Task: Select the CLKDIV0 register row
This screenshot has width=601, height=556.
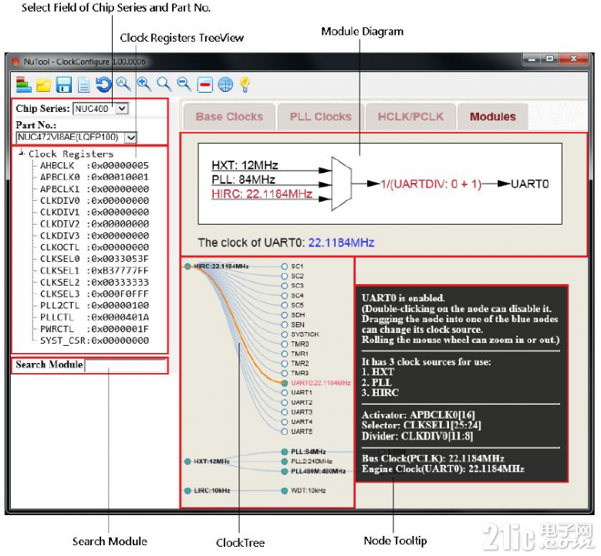Action: click(94, 200)
